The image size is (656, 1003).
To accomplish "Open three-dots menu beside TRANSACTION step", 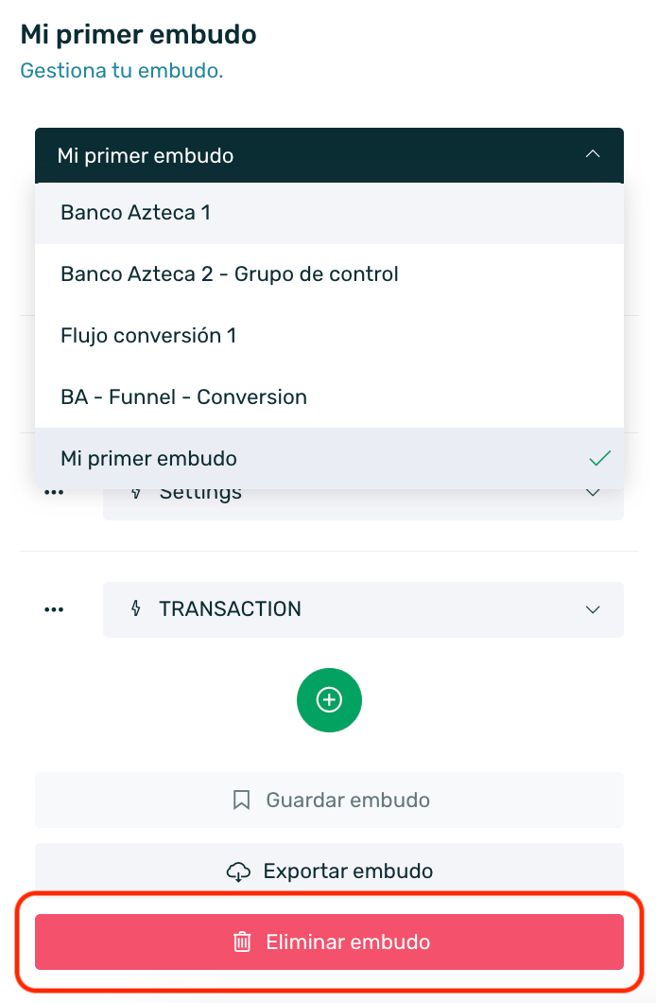I will tap(54, 609).
